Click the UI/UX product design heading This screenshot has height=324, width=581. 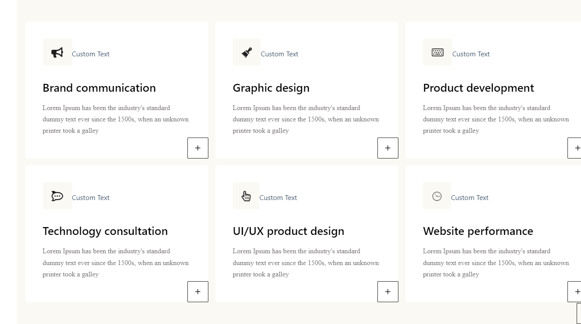pyautogui.click(x=288, y=231)
